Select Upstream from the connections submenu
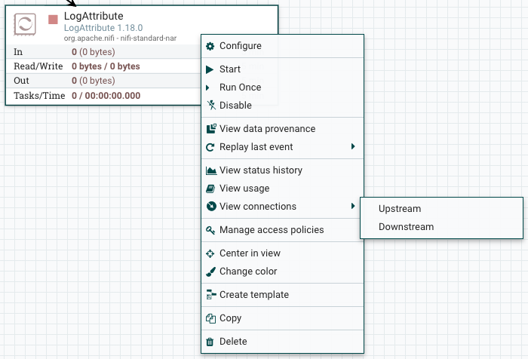Viewport: 528px width, 359px height. point(400,209)
